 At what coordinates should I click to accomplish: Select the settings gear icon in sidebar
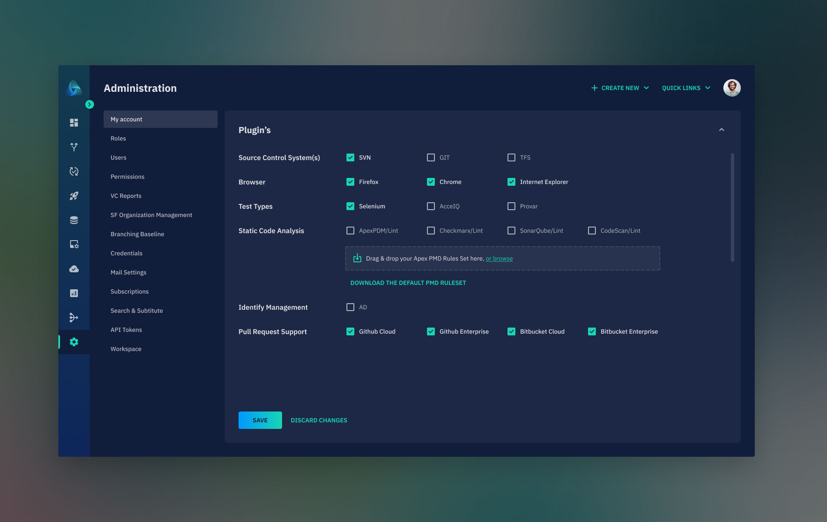click(74, 342)
